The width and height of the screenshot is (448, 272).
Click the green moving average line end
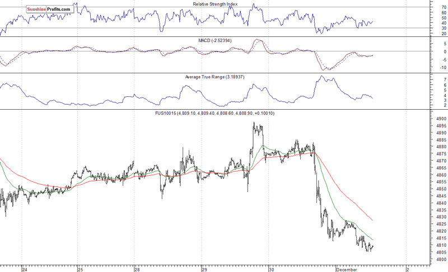(x=372, y=240)
